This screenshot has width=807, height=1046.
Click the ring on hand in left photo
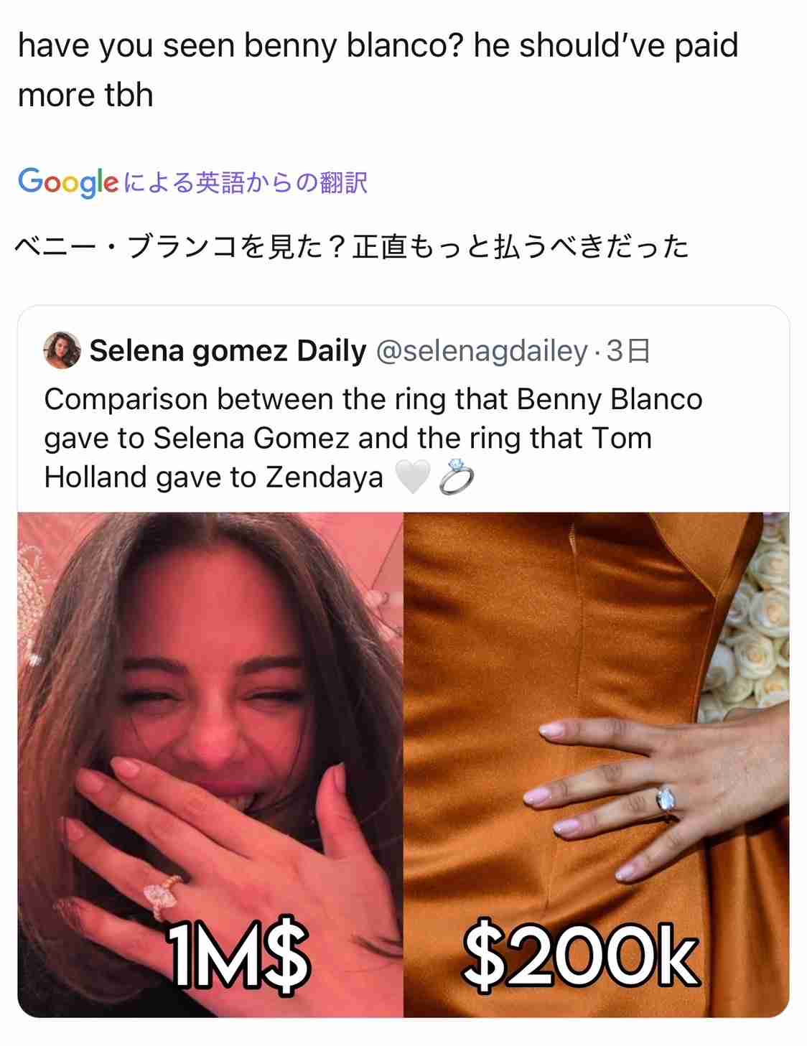click(161, 895)
